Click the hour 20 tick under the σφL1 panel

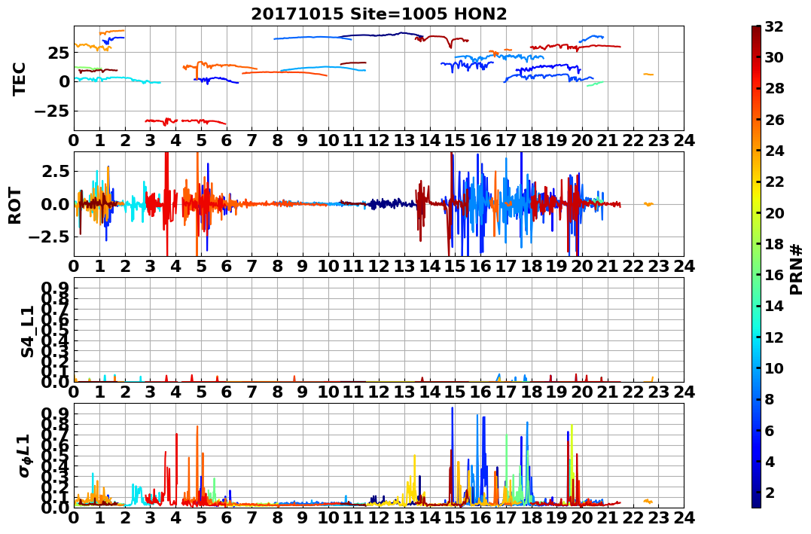click(582, 517)
